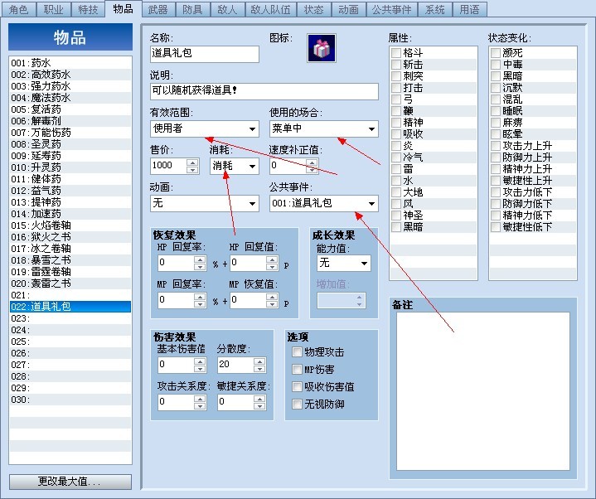This screenshot has width=596, height=499.
Task: Select item 001:药水 in list
Action: (70, 63)
